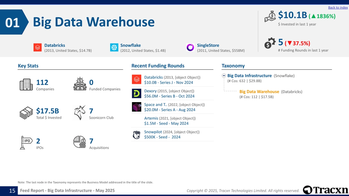Click the unicorn Soonicorn Club icon

coord(80,113)
